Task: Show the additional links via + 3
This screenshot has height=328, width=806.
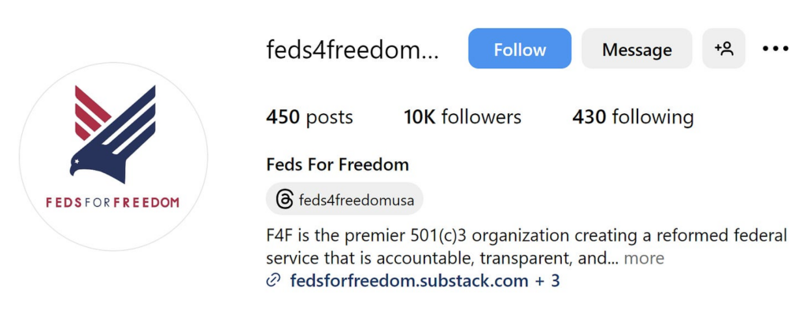Action: coord(547,281)
